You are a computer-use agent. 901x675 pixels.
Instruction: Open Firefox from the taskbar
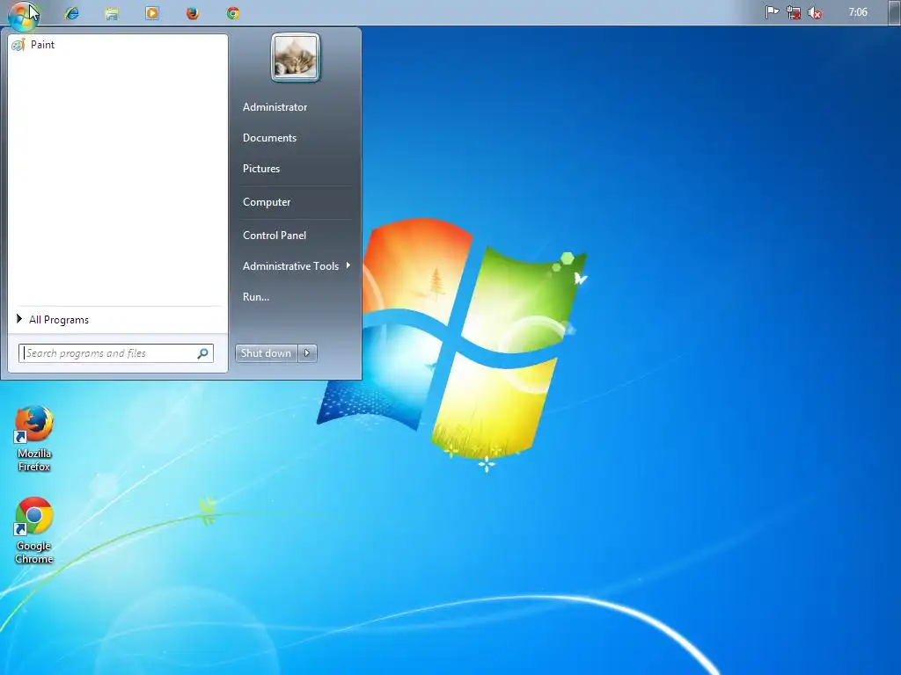click(x=193, y=12)
